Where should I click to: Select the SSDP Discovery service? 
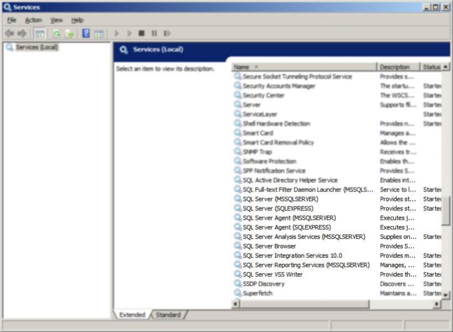coord(264,284)
